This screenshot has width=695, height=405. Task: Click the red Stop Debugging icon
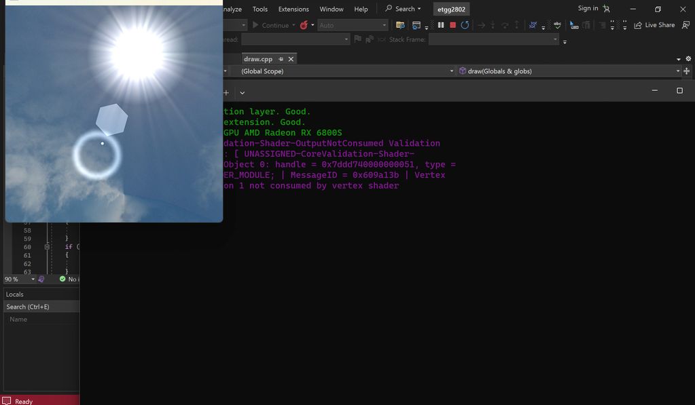pos(452,25)
